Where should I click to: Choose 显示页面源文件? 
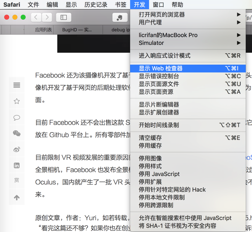click(x=188, y=84)
